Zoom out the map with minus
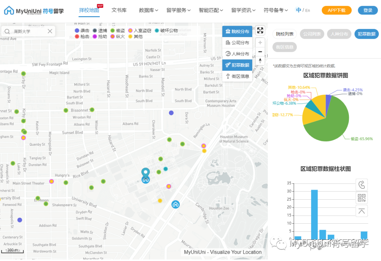The height and width of the screenshot is (261, 381). point(260,52)
